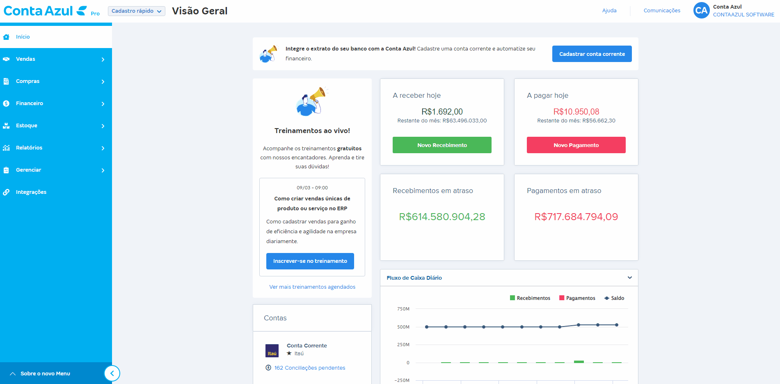The height and width of the screenshot is (384, 780).
Task: Open the Comunicações link
Action: pos(662,11)
